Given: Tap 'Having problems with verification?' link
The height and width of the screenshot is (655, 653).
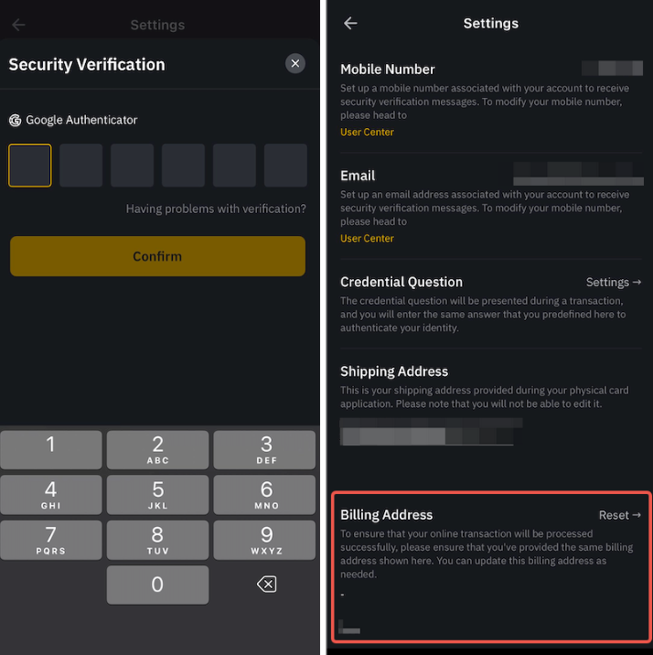Looking at the screenshot, I should point(216,209).
